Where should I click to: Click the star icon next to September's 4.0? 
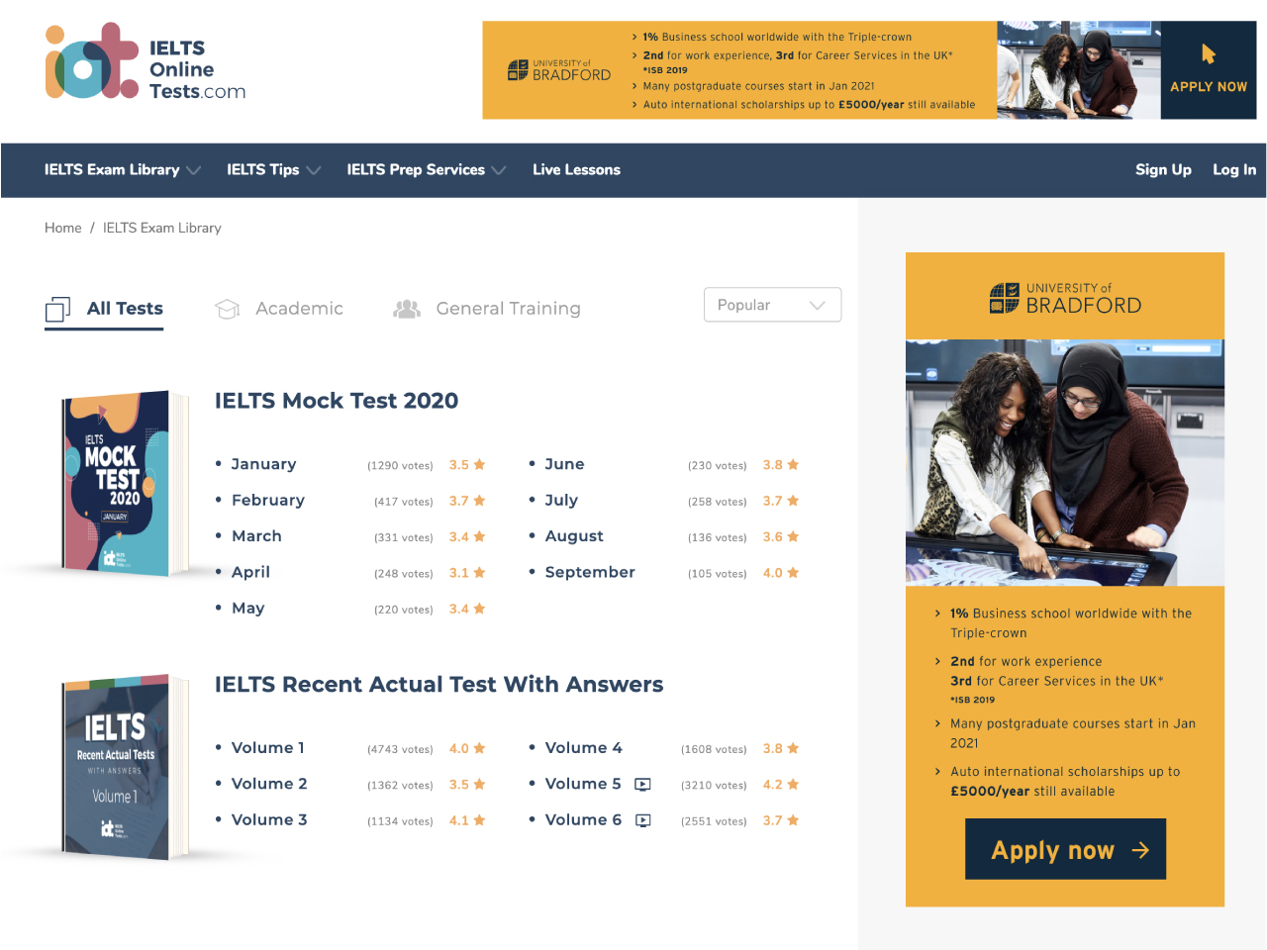793,573
